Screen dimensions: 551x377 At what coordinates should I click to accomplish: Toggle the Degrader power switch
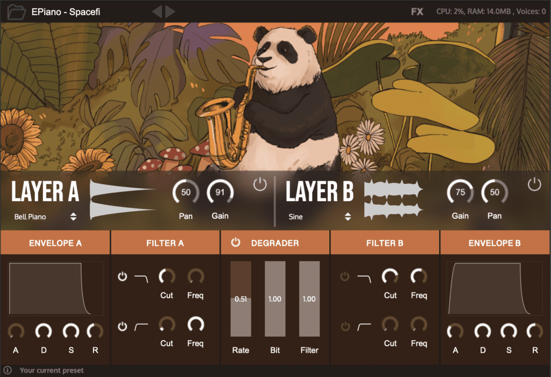coord(236,242)
